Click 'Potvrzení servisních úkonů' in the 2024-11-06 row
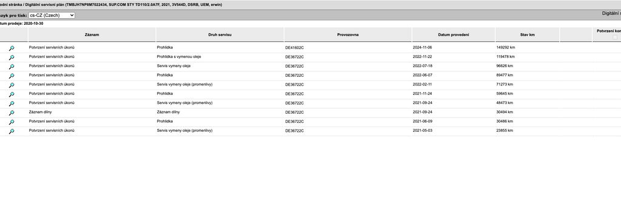Image resolution: width=621 pixels, height=219 pixels. [52, 47]
